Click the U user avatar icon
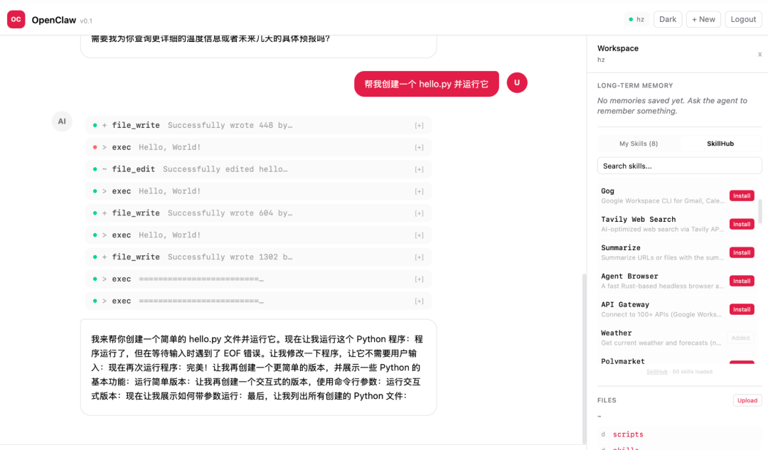The height and width of the screenshot is (450, 768). click(x=517, y=82)
